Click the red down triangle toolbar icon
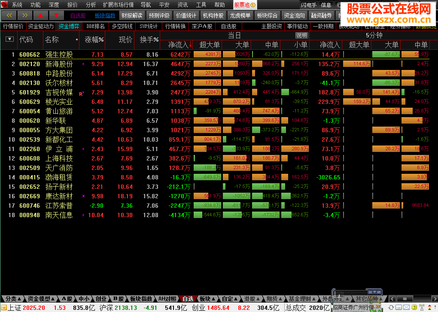The height and width of the screenshot is (312, 438). 56,15
